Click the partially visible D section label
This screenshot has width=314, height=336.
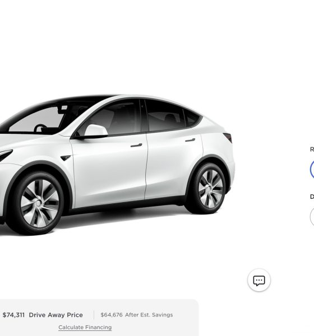click(312, 197)
